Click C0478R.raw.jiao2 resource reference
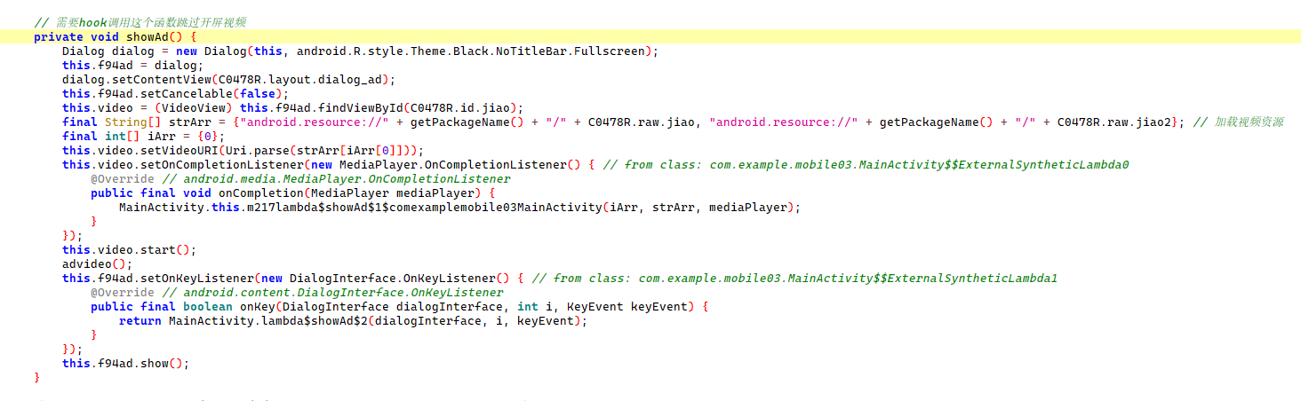The image size is (1301, 401). coord(1113,122)
